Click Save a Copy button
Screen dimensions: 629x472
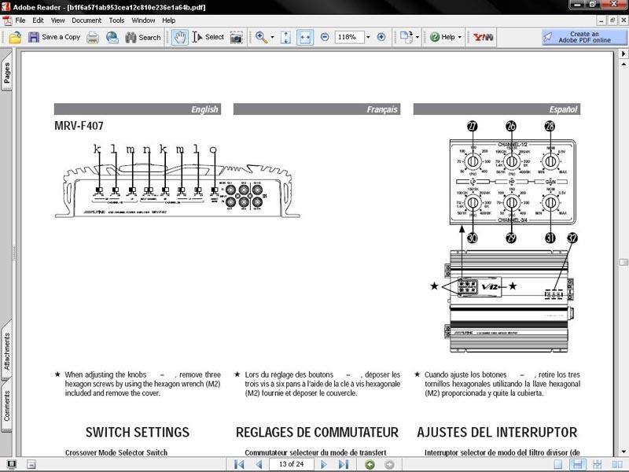[54, 37]
